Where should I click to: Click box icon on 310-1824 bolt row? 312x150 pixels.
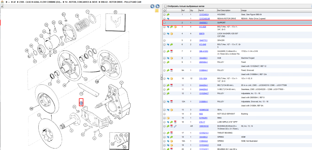[x=172, y=78]
